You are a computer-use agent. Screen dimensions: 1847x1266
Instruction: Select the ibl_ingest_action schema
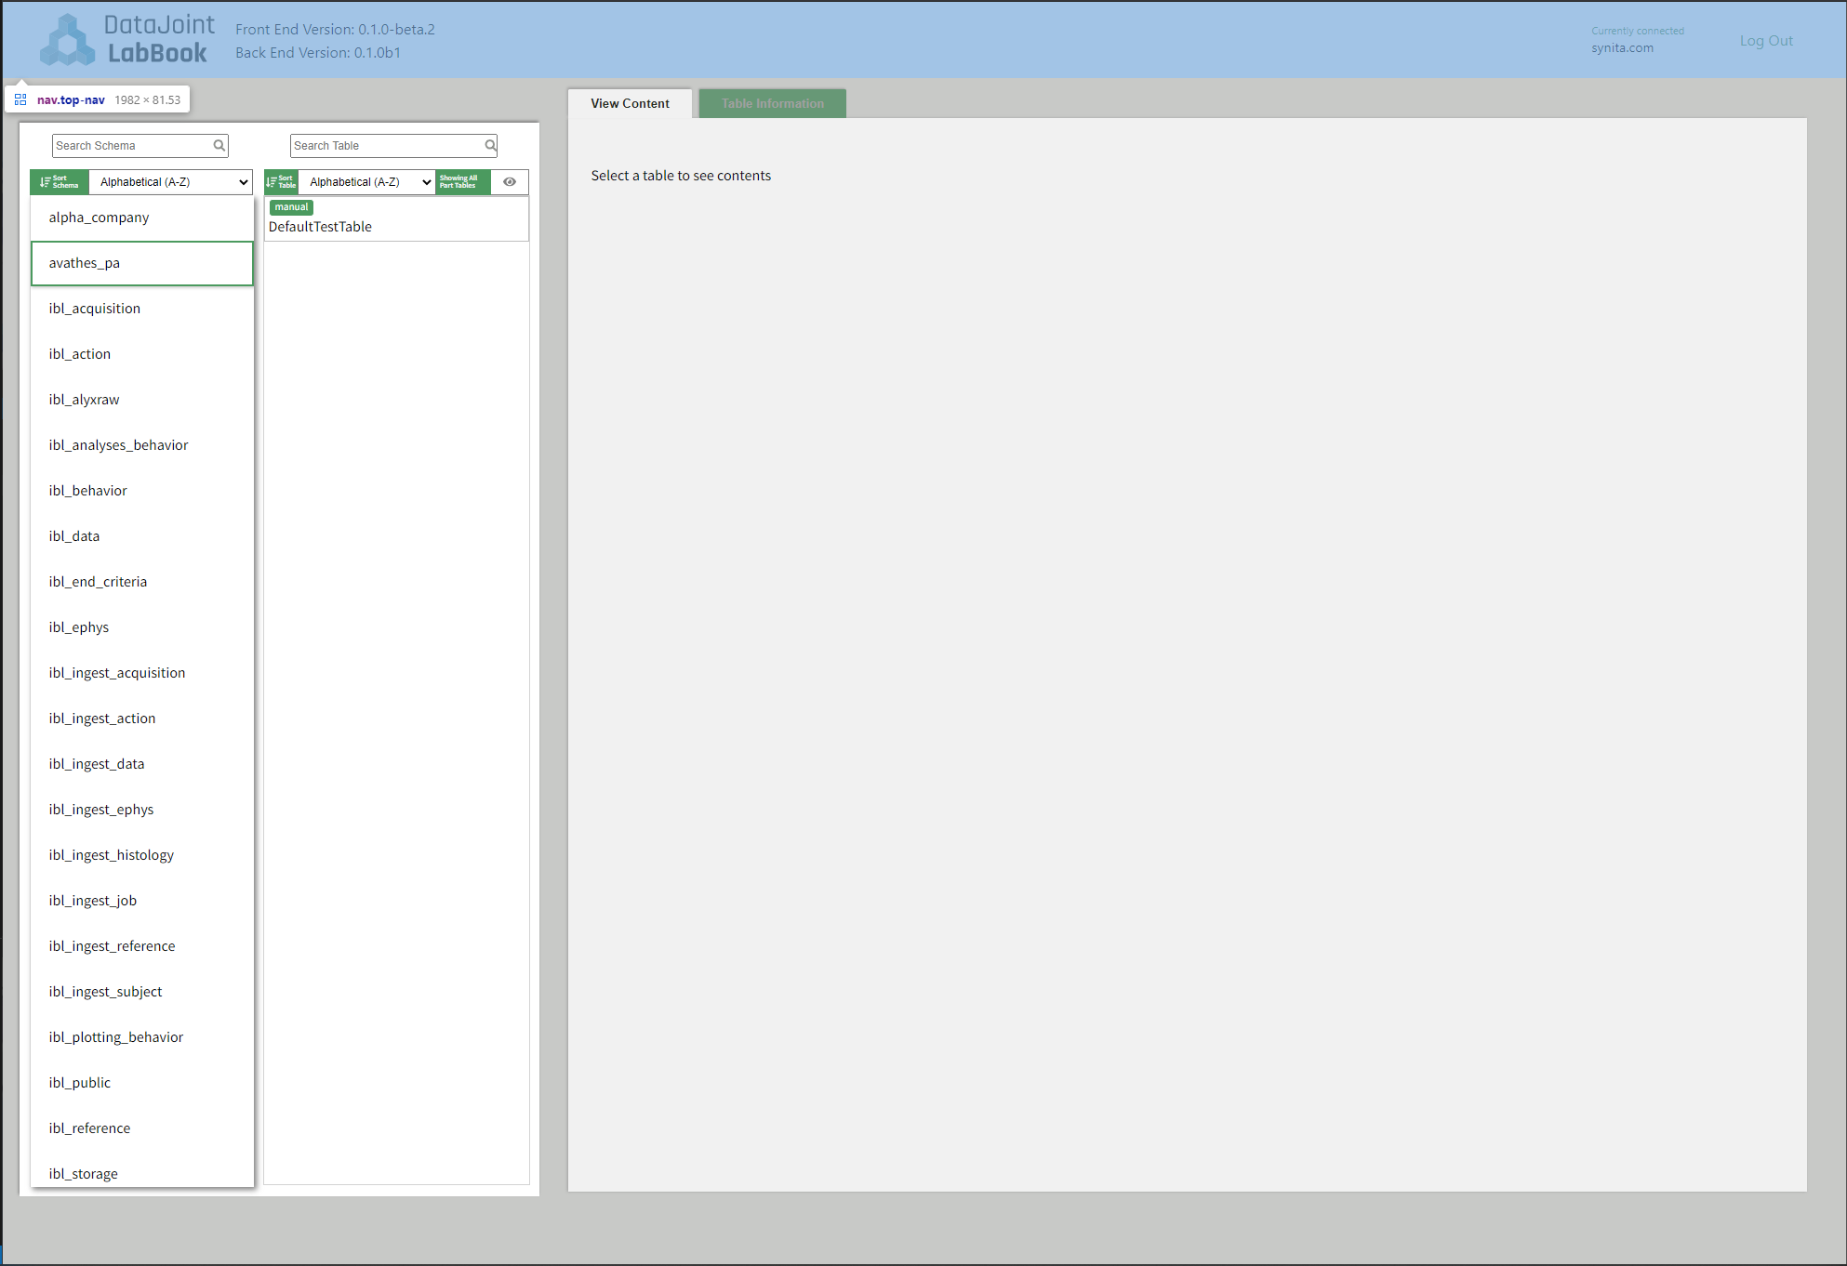(142, 719)
